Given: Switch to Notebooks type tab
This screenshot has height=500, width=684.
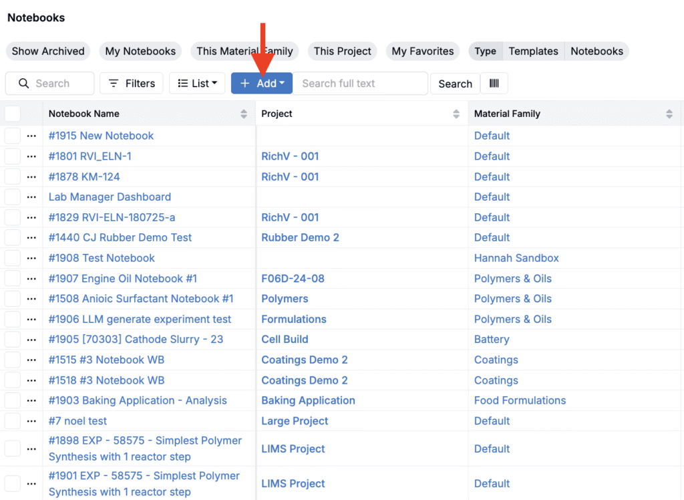Looking at the screenshot, I should click(x=596, y=51).
